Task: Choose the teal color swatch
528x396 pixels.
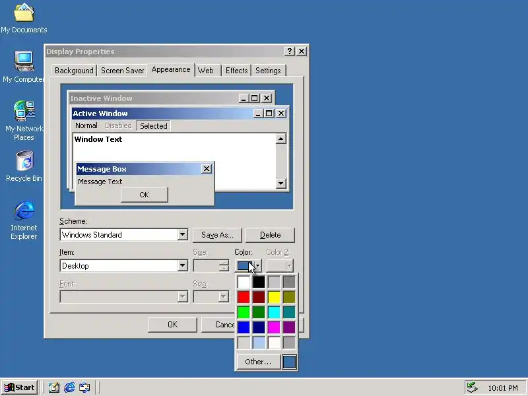Action: pos(289,312)
